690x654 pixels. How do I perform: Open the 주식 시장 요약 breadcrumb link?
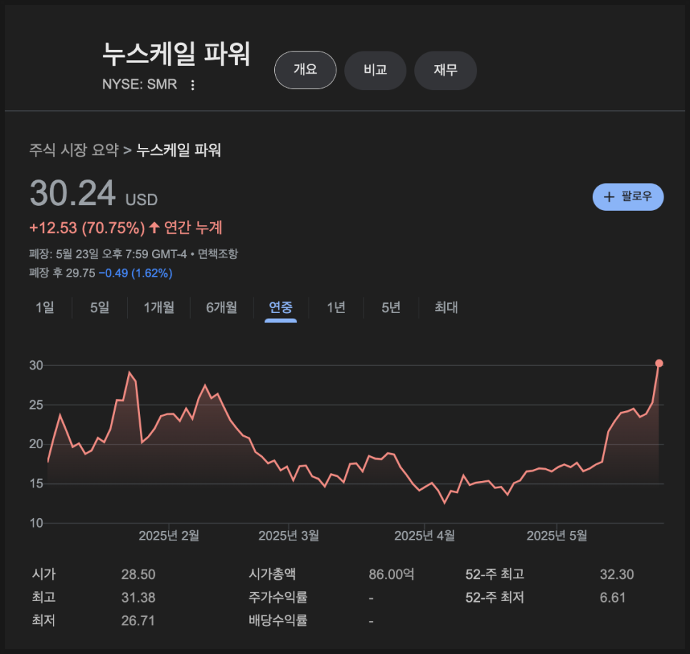click(74, 150)
